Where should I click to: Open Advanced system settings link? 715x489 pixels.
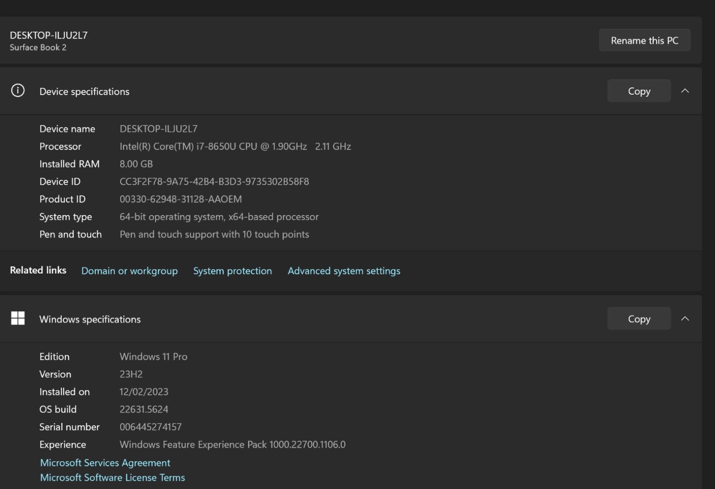[344, 271]
